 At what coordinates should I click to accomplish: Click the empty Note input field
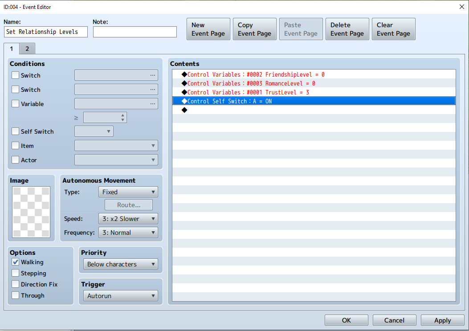click(135, 32)
